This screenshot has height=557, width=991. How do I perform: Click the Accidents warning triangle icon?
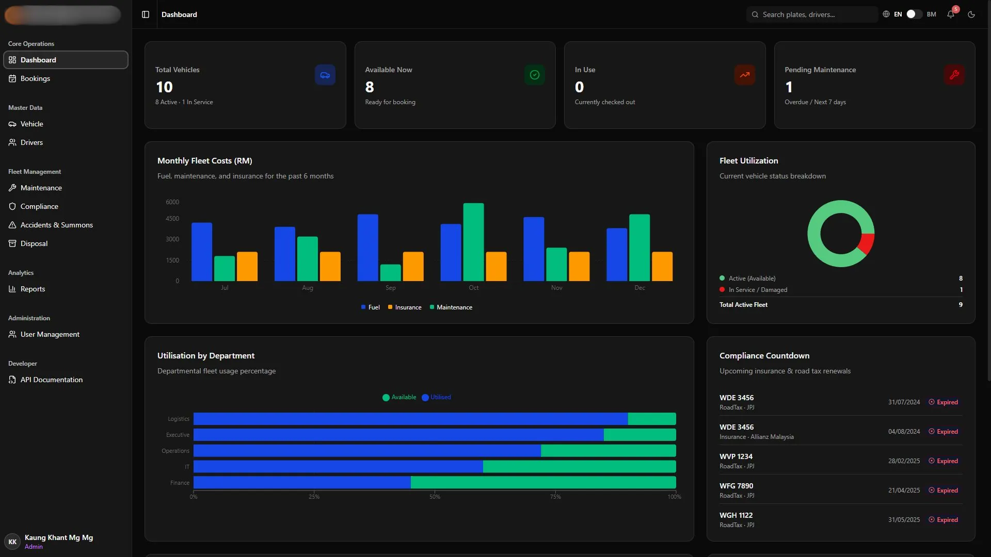pyautogui.click(x=12, y=225)
